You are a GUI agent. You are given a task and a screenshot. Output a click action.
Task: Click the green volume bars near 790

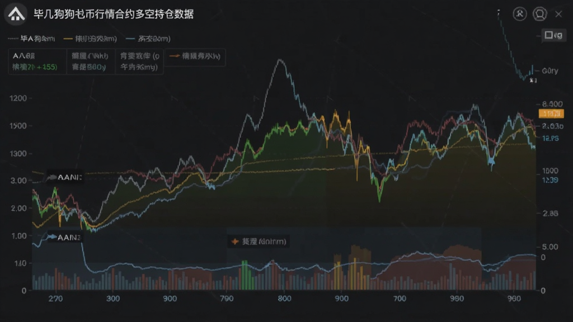pos(247,275)
